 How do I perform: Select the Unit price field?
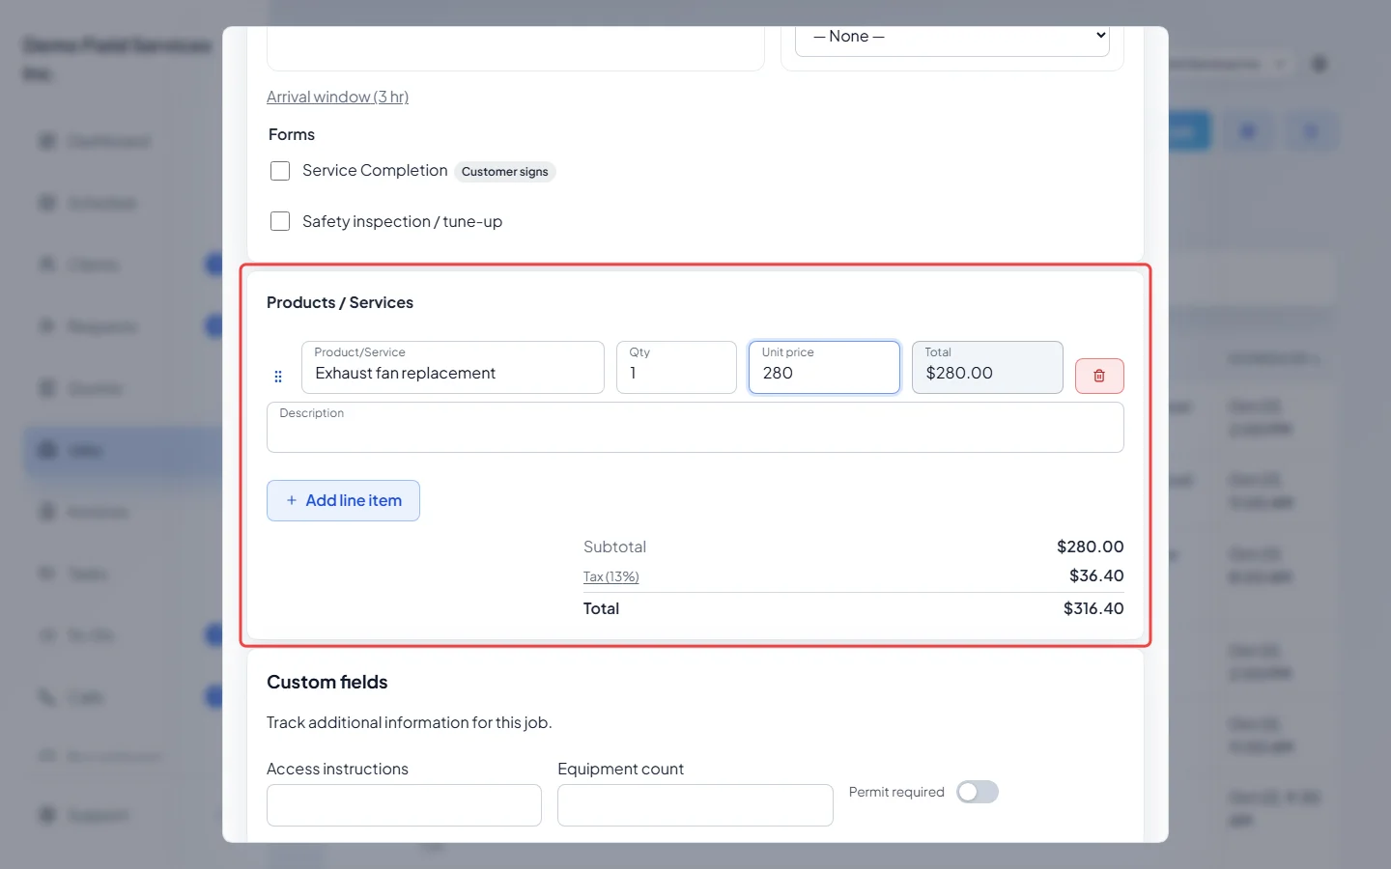point(824,367)
